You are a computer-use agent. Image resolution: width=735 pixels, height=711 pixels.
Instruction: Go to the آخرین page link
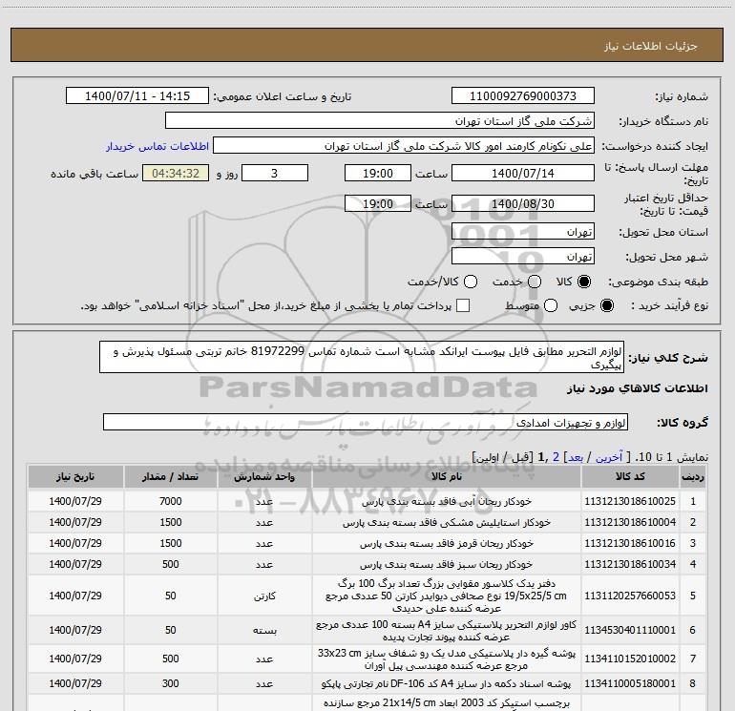click(609, 457)
